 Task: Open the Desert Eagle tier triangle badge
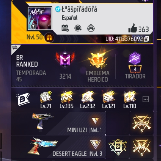[x=95, y=144]
